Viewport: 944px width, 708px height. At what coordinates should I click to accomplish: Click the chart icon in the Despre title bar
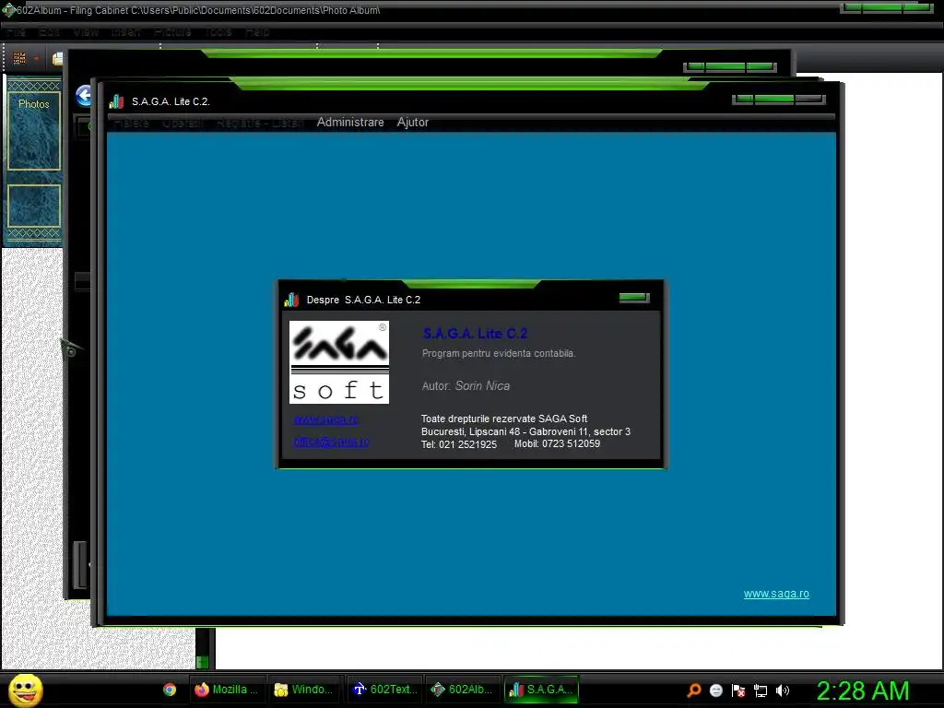292,300
